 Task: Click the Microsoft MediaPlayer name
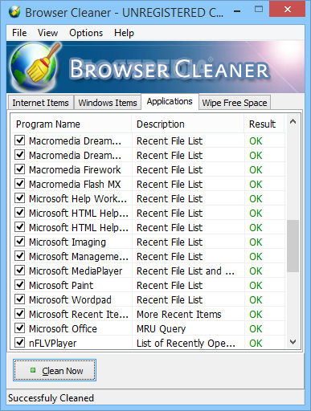click(76, 271)
